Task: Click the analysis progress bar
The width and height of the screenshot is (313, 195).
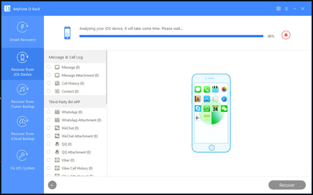Action: pyautogui.click(x=171, y=36)
